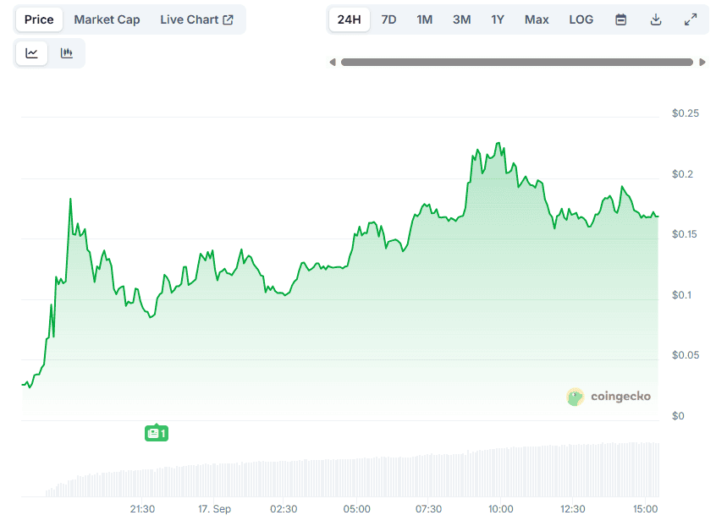The width and height of the screenshot is (716, 526).
Task: Select the 24H time range
Action: 350,19
